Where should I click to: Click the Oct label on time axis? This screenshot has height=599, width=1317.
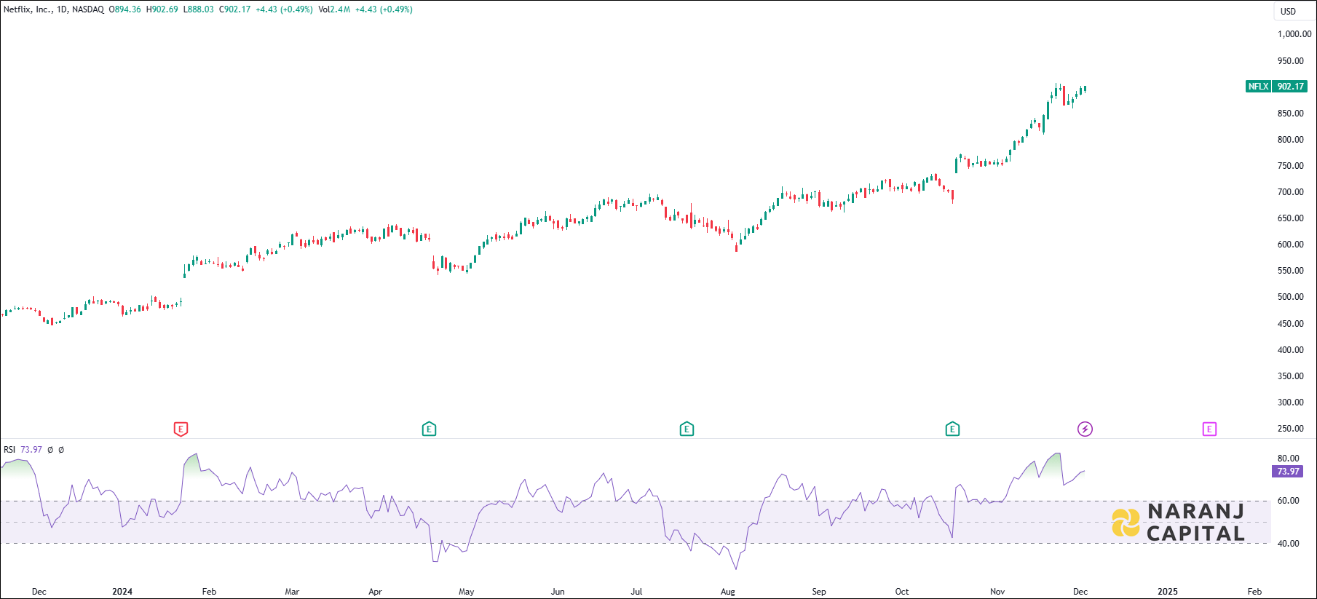tap(902, 592)
